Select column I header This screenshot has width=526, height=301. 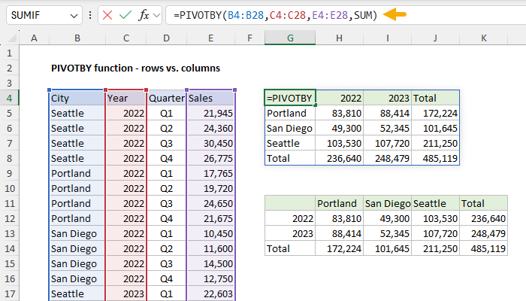point(388,38)
